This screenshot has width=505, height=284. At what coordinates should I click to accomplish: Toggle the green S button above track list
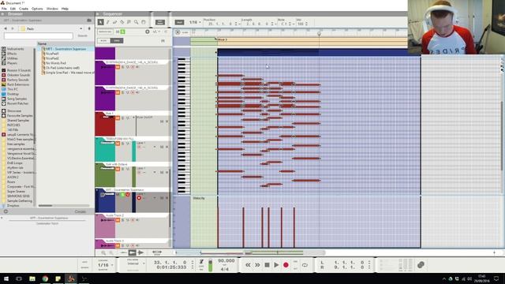click(x=123, y=32)
